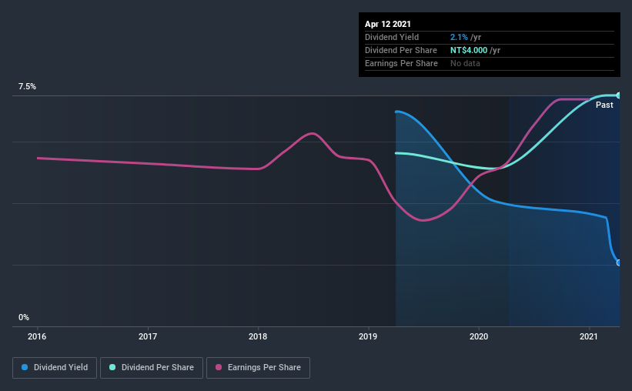
Task: Click the teal Dividend Per Share legend dot
Action: tap(112, 367)
